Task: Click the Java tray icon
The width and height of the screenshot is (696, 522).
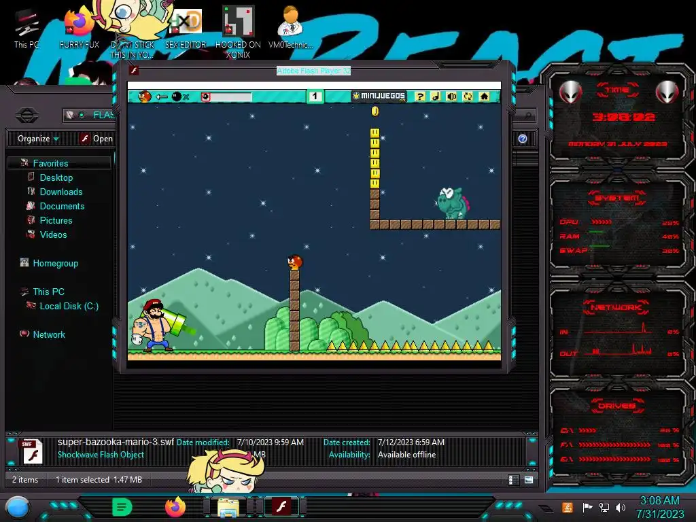Action: point(567,507)
